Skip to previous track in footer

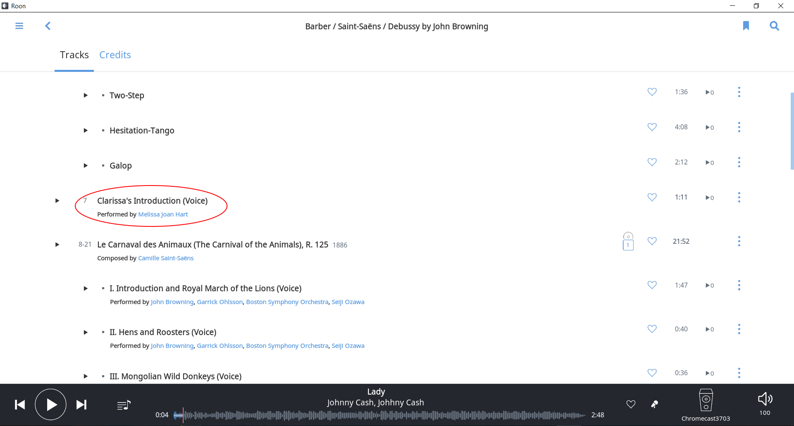click(x=20, y=405)
